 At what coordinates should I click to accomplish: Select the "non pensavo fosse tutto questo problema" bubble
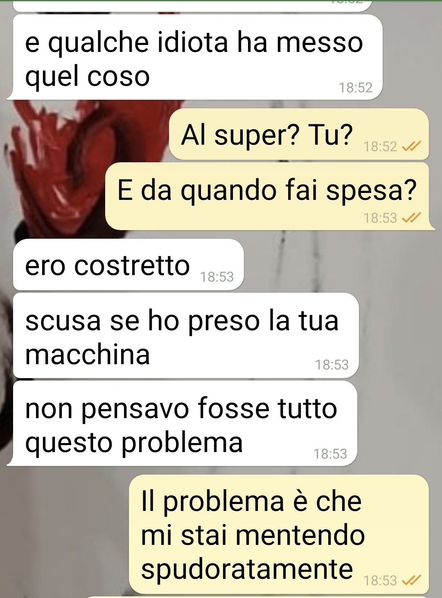pos(183,423)
